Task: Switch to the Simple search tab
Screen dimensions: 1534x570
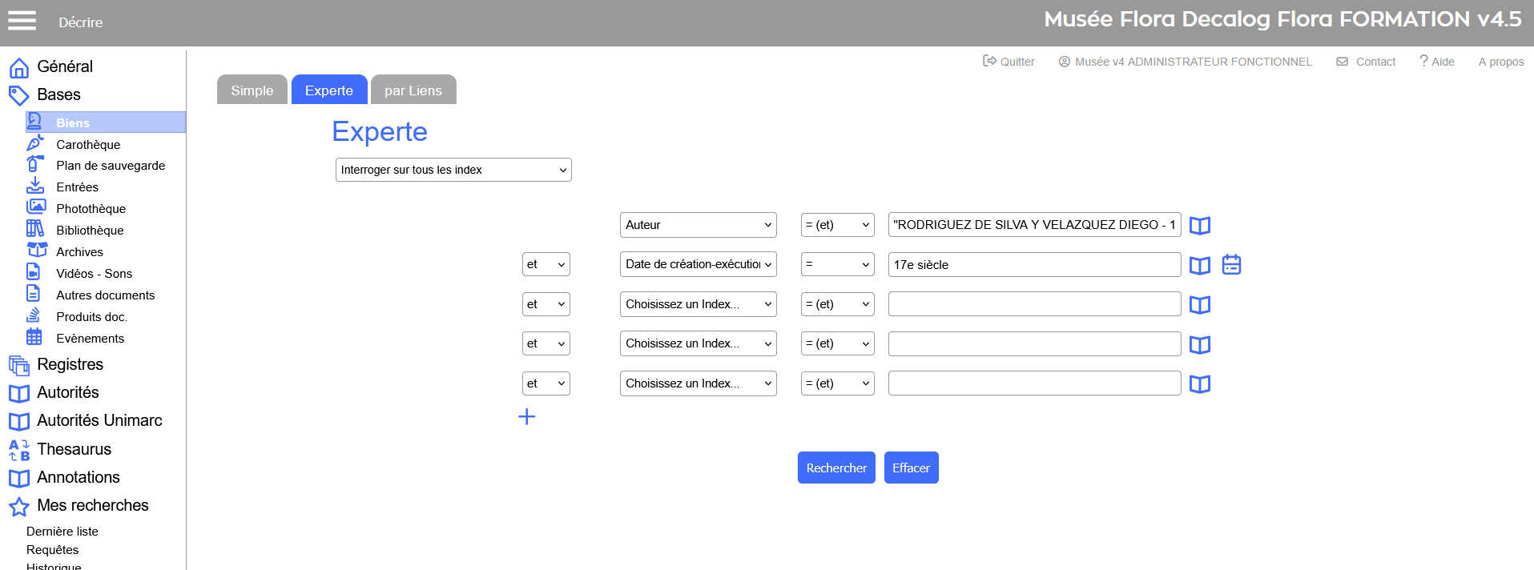Action: click(252, 90)
